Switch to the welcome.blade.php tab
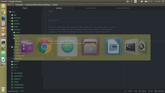 pyautogui.click(x=123, y=8)
